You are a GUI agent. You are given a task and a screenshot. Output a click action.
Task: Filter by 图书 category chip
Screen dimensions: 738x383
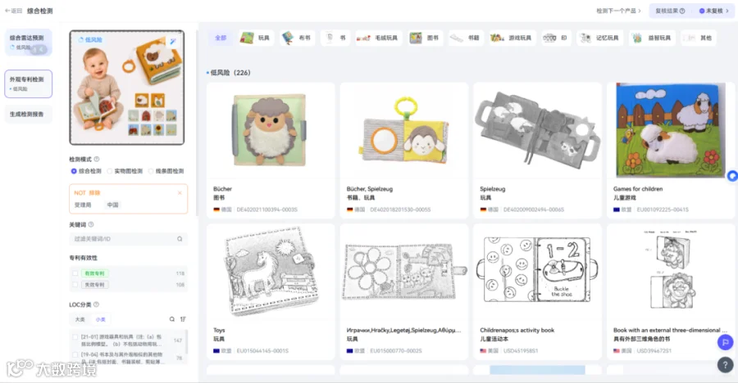tap(425, 38)
